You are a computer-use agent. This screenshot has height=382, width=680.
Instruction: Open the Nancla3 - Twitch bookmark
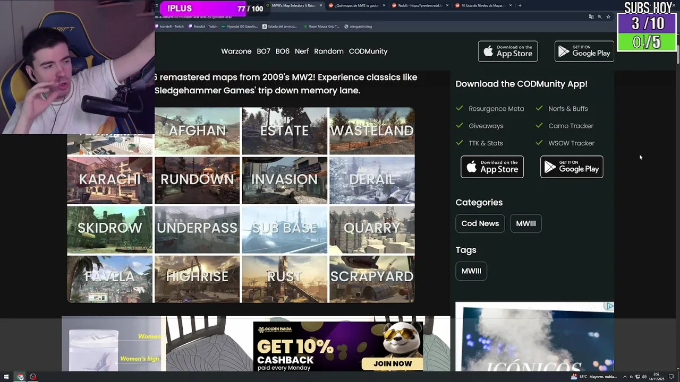pyautogui.click(x=204, y=26)
